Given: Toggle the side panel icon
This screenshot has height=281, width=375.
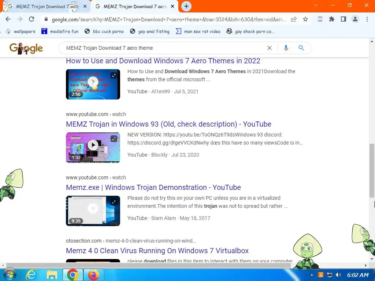Looking at the screenshot, I should pyautogui.click(x=344, y=19).
